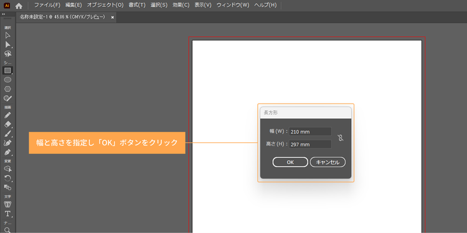Select the Rectangle tool
The height and width of the screenshot is (233, 467).
point(7,70)
